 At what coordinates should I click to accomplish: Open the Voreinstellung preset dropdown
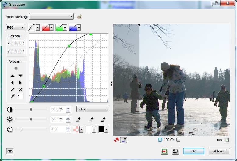point(51,16)
